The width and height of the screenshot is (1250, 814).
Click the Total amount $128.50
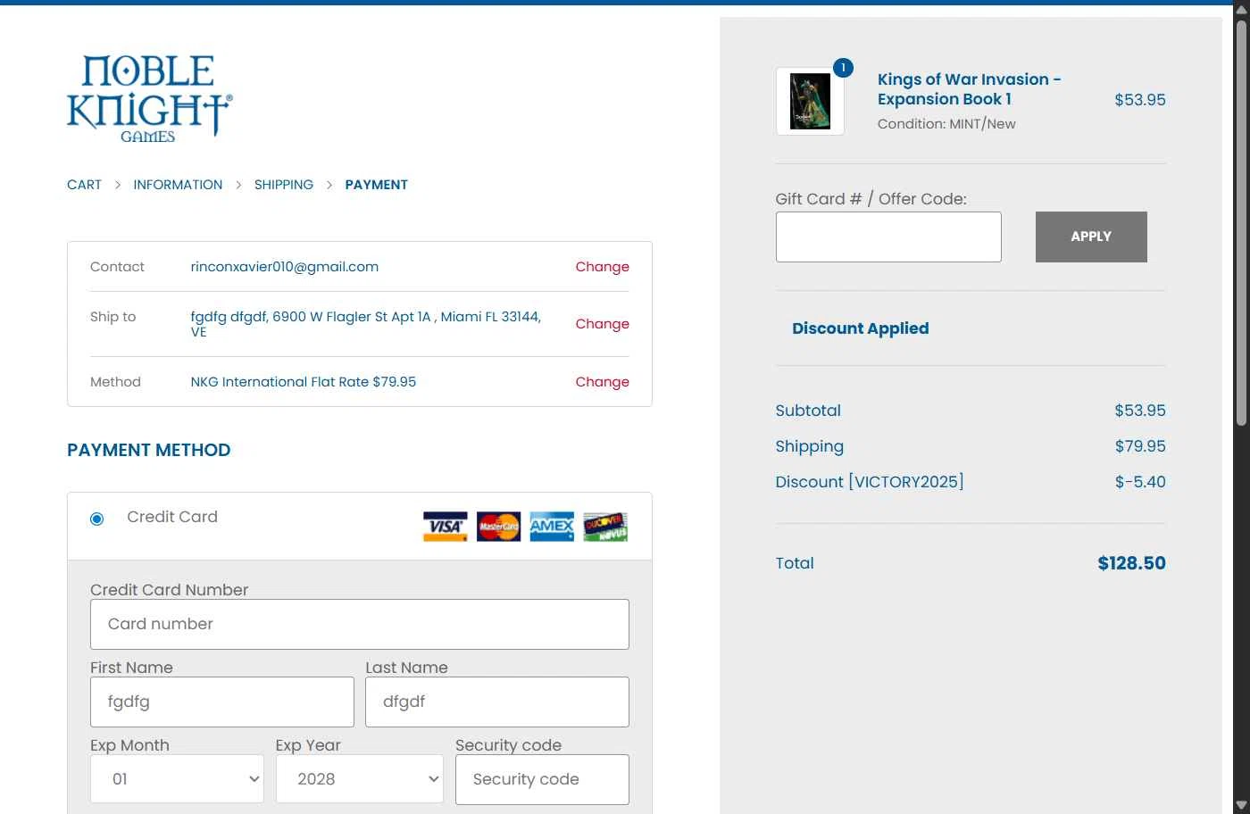tap(1131, 563)
